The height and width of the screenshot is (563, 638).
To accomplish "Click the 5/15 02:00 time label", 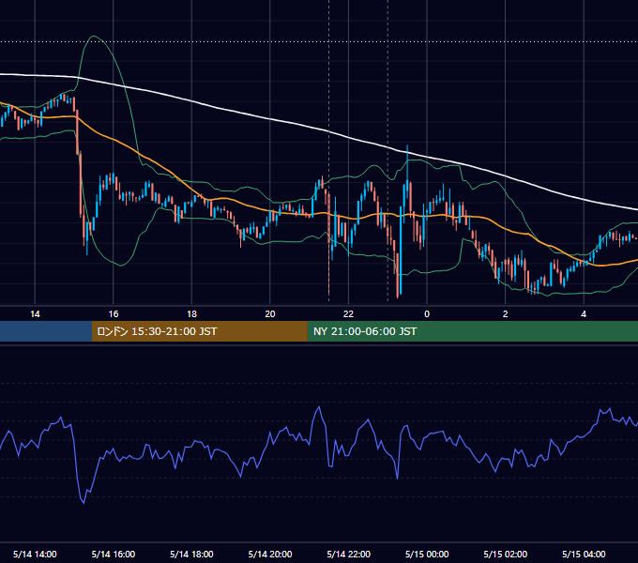I will [506, 554].
